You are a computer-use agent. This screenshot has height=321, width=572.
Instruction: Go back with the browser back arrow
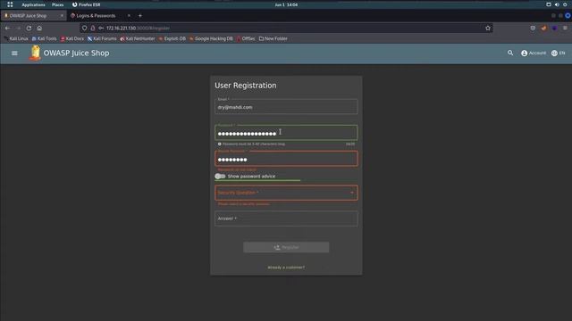coord(8,28)
